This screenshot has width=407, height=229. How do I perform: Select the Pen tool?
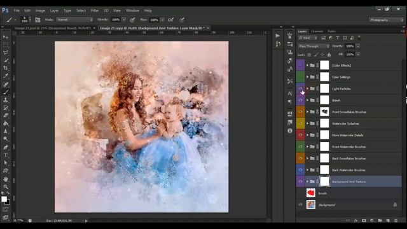[6, 147]
